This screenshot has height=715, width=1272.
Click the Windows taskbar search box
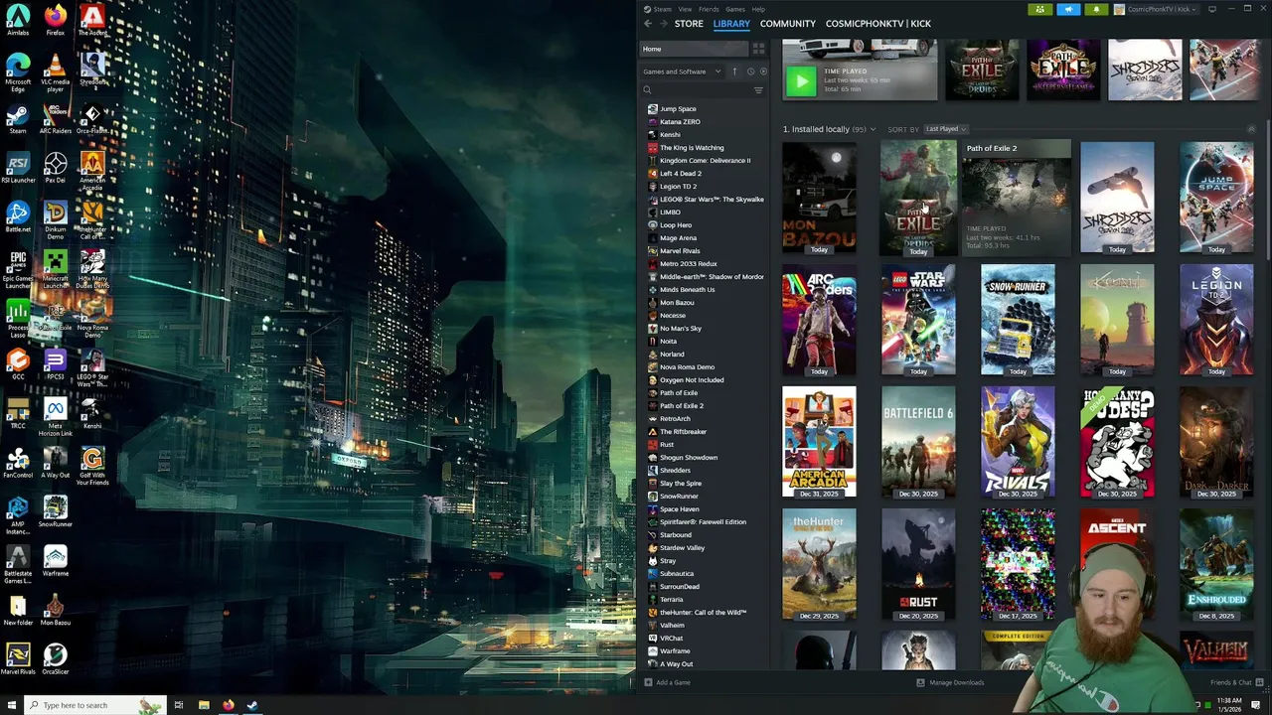pyautogui.click(x=94, y=705)
